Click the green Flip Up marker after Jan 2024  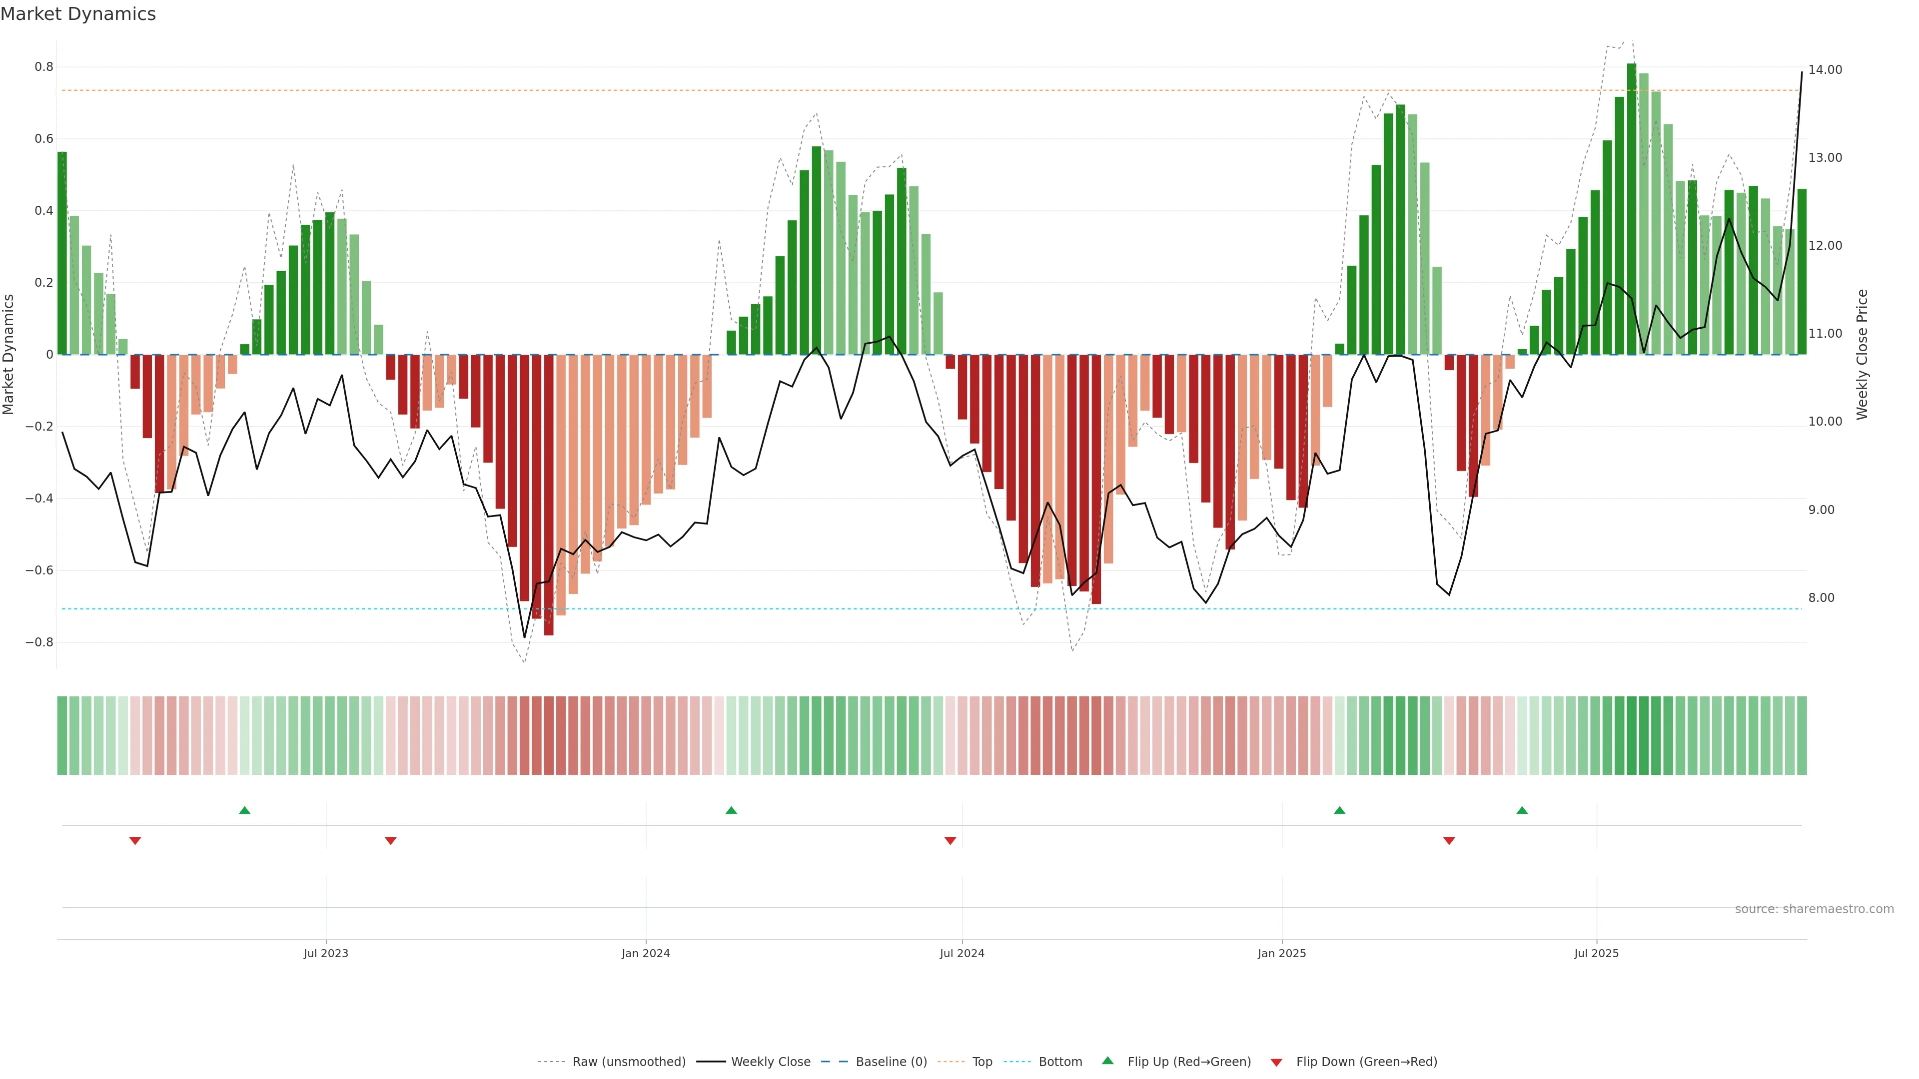click(731, 810)
